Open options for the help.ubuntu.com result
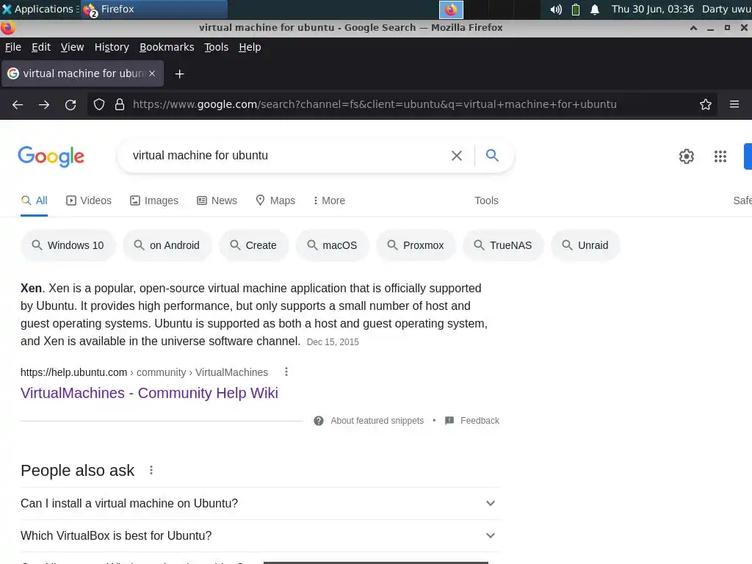Viewport: 752px width, 564px height. (286, 372)
